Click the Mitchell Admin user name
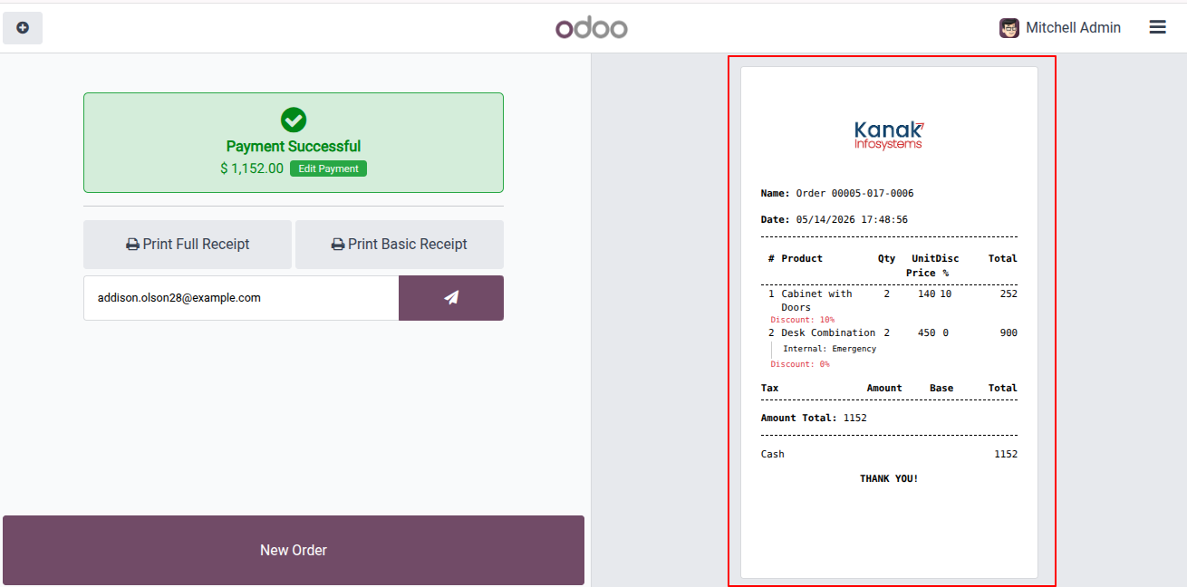This screenshot has width=1187, height=587. (1073, 28)
